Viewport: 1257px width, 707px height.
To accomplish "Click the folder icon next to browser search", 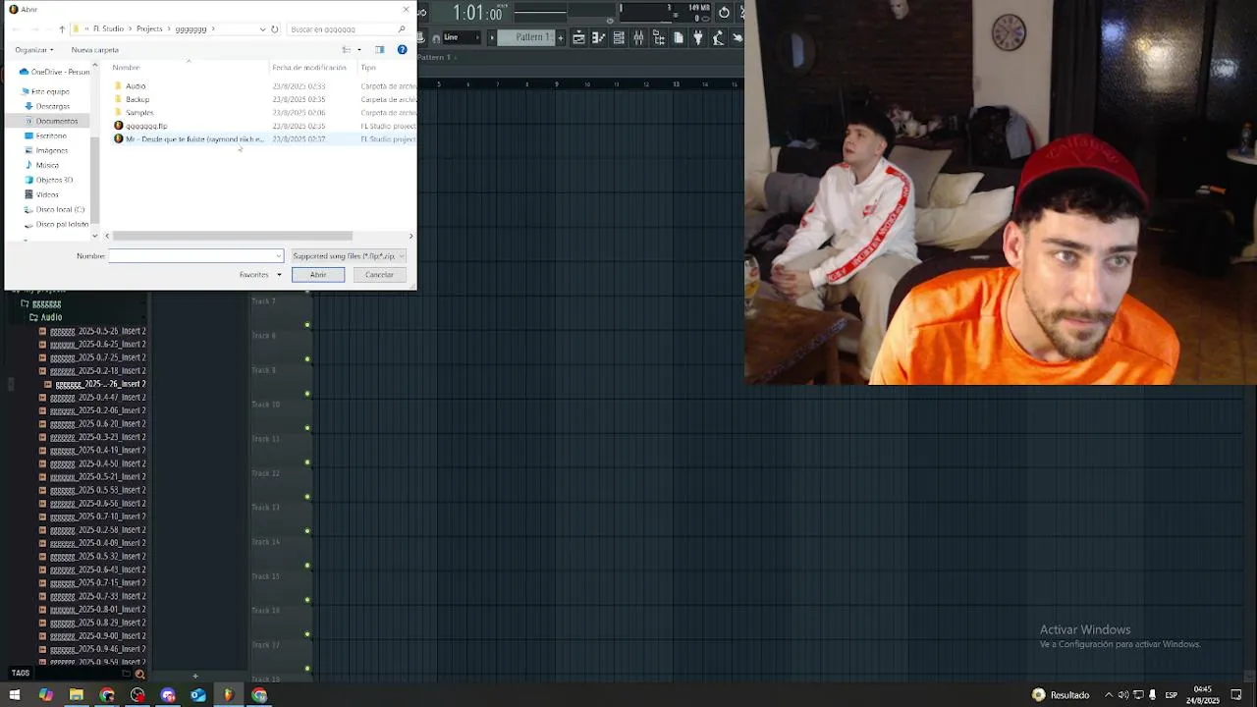I will tap(126, 674).
